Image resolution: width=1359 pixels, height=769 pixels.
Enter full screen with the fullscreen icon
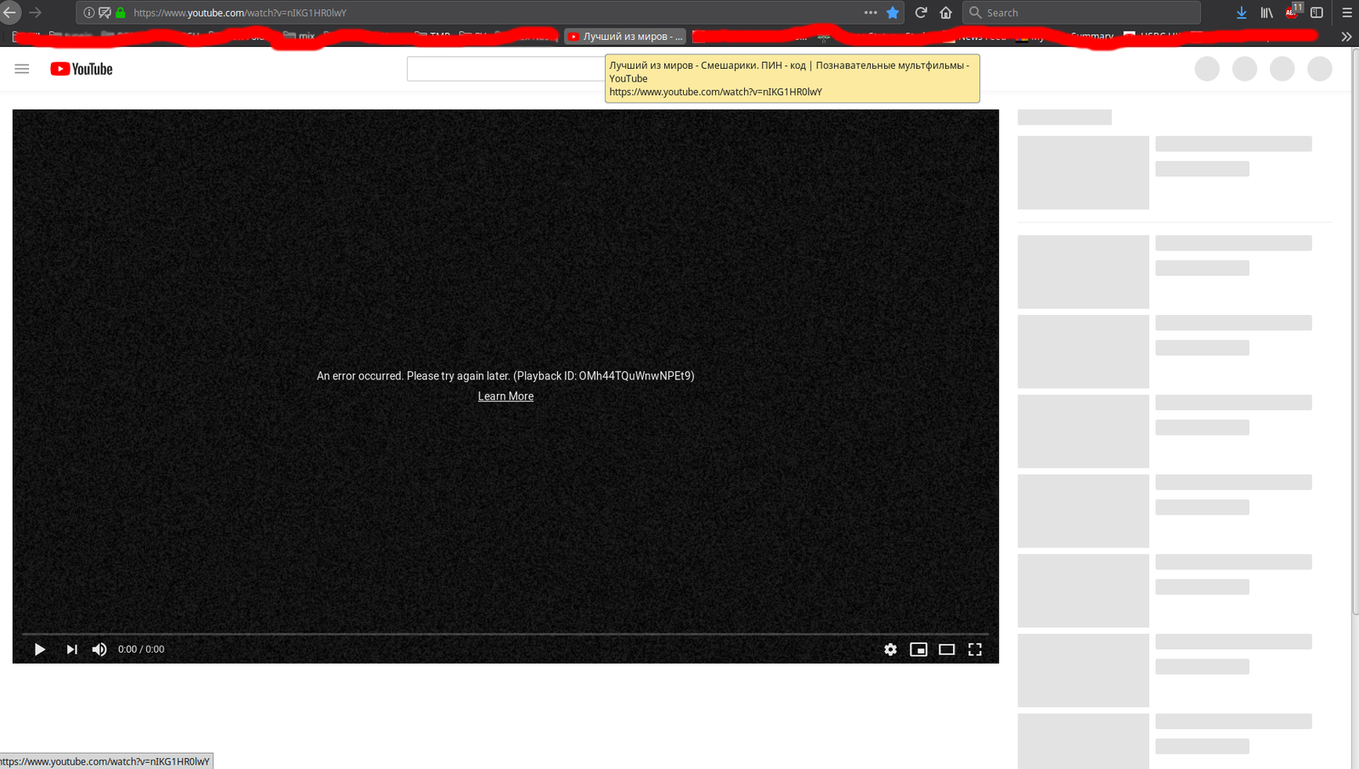click(x=975, y=649)
